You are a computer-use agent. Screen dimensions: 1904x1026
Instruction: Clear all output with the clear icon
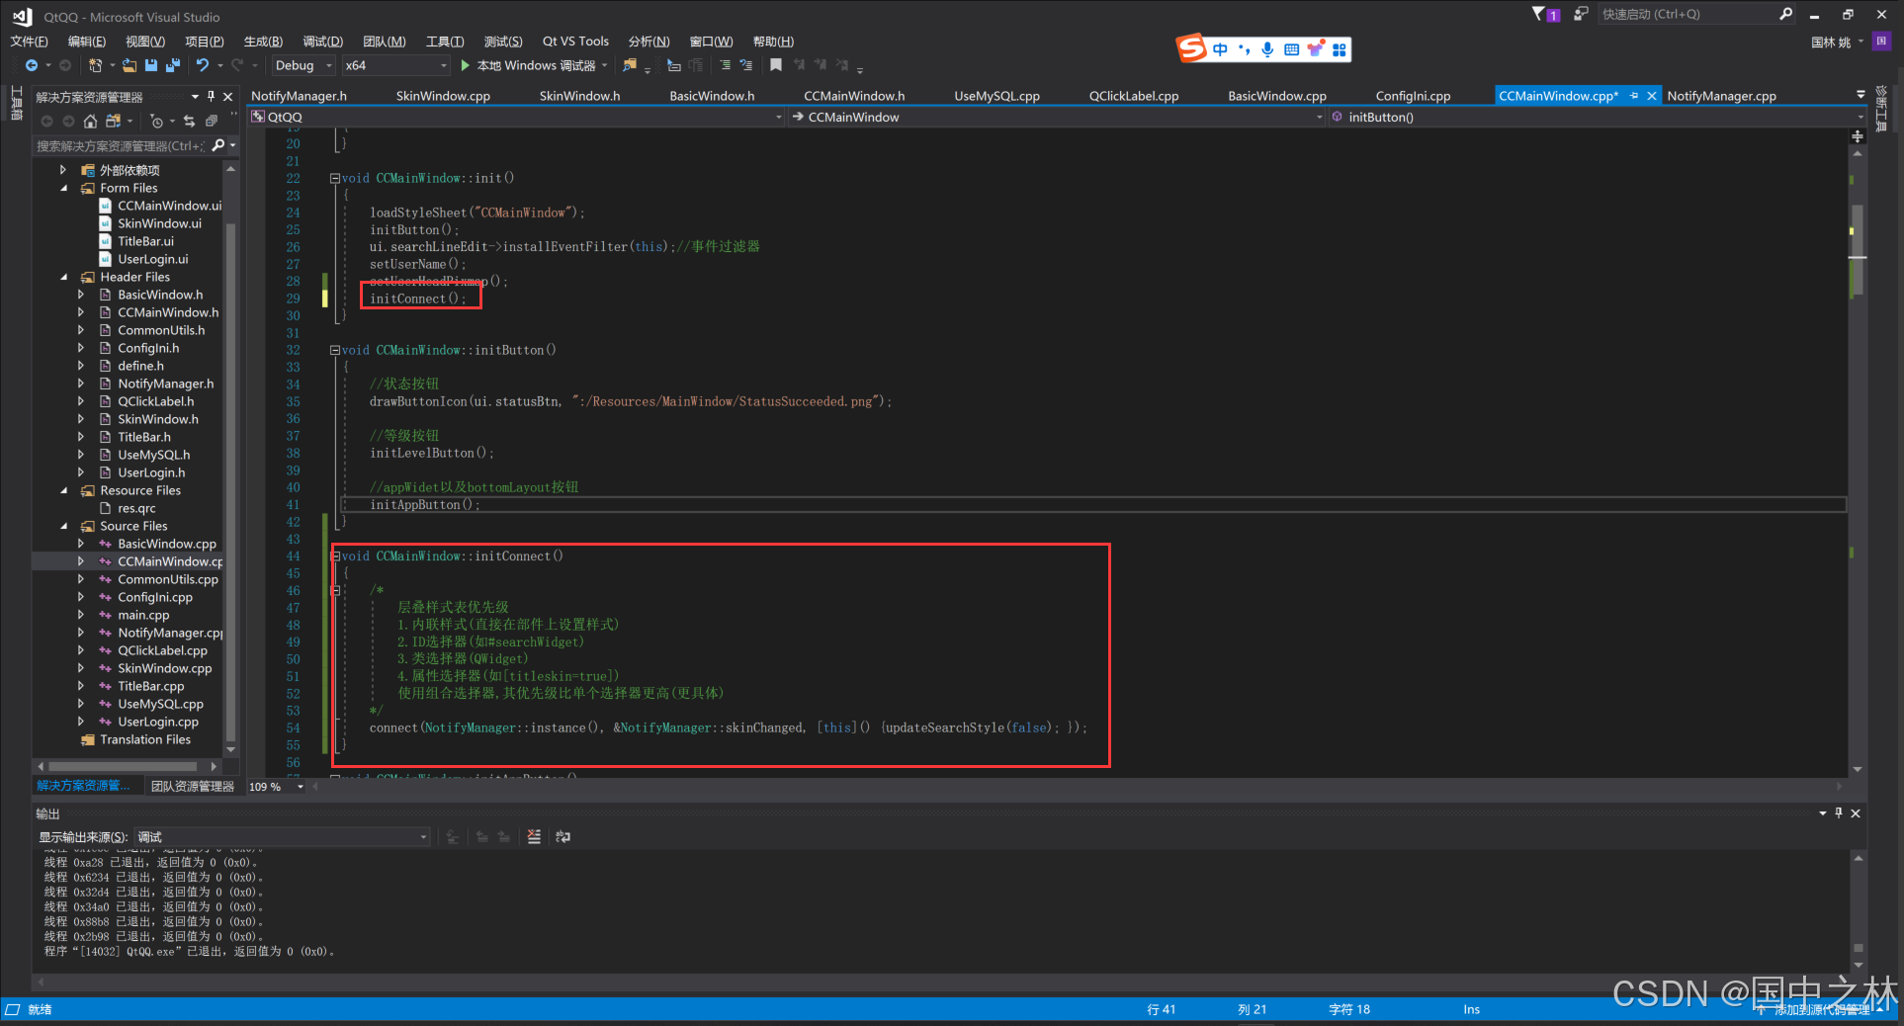534,836
